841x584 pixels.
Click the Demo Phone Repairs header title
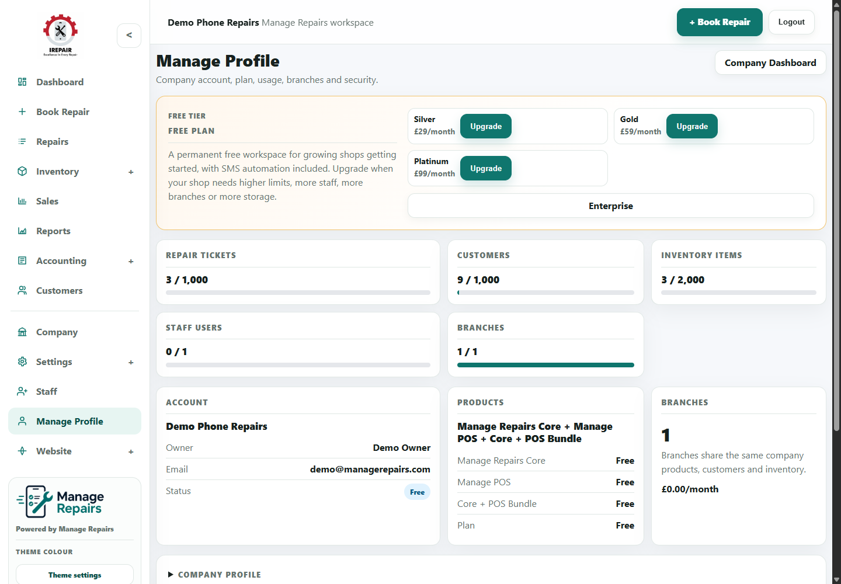(213, 22)
